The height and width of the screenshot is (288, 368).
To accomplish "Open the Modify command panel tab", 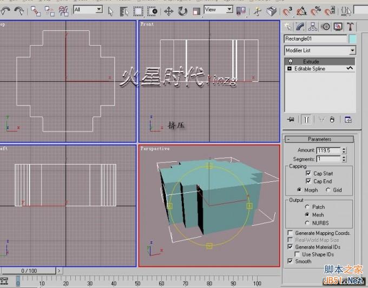I will (x=300, y=27).
